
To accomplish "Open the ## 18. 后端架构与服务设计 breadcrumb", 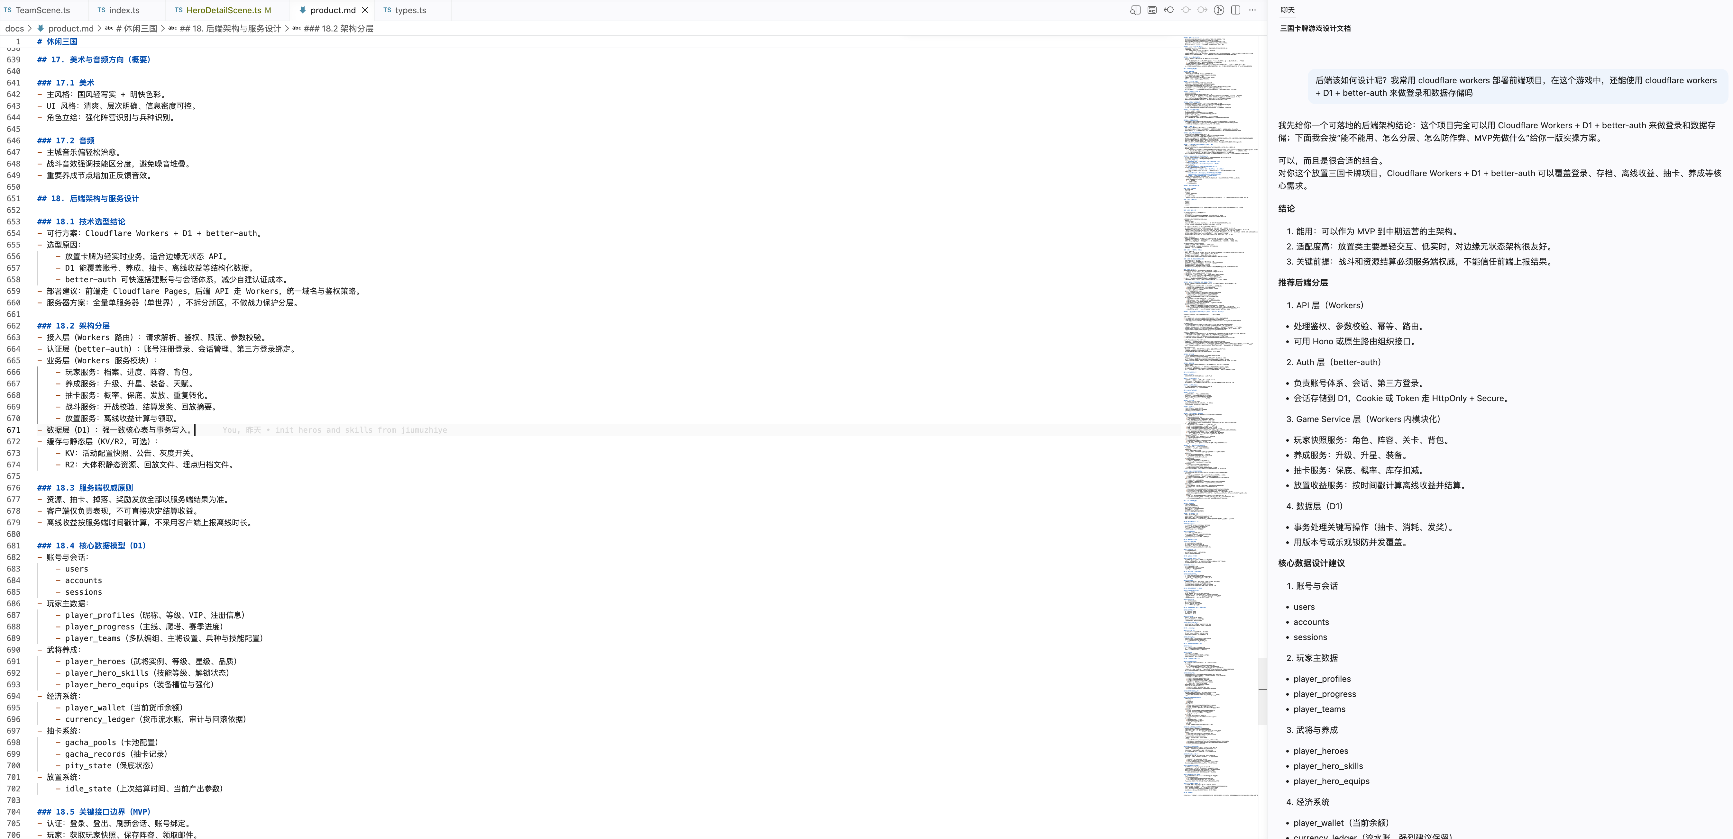I will (x=225, y=28).
